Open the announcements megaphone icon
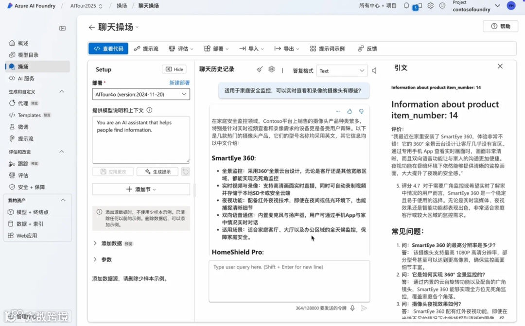Image resolution: width=525 pixels, height=326 pixels. 418,6
